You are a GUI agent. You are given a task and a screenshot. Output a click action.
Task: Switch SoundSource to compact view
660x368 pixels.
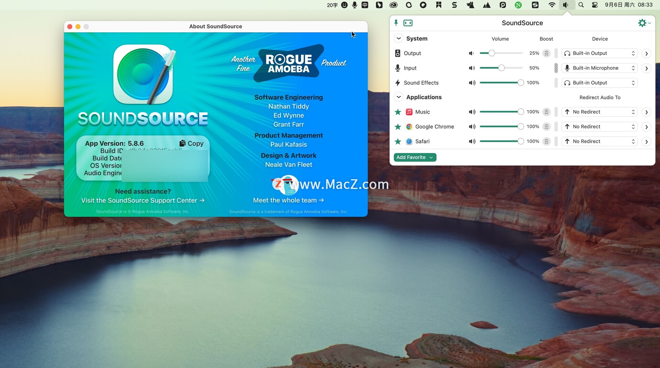pos(408,23)
